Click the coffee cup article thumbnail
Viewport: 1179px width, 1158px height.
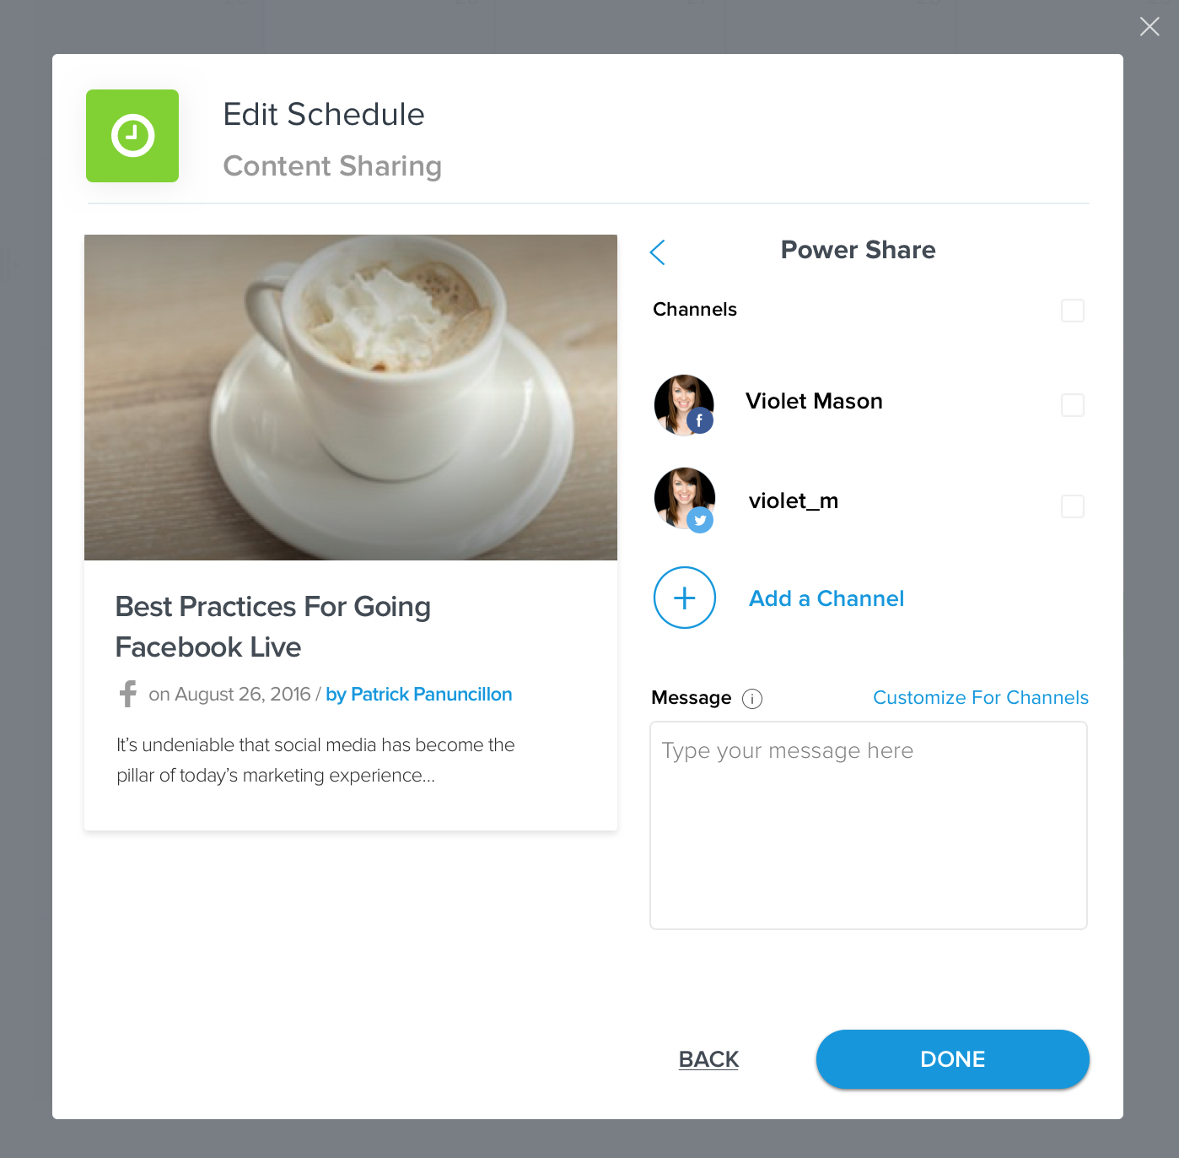click(351, 398)
